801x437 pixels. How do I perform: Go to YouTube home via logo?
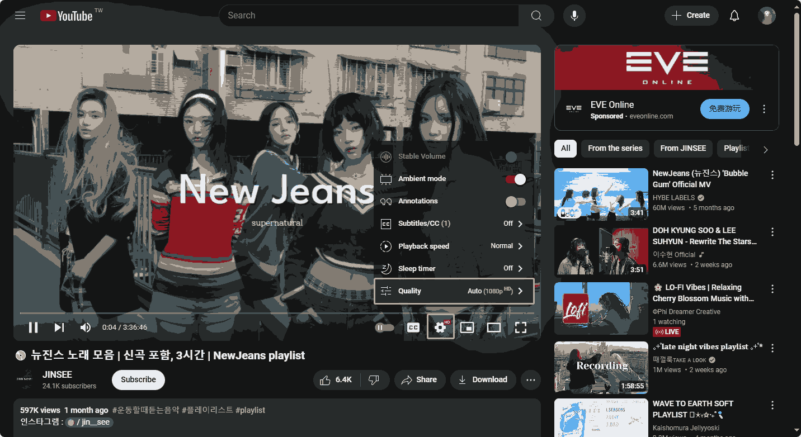[x=67, y=16]
